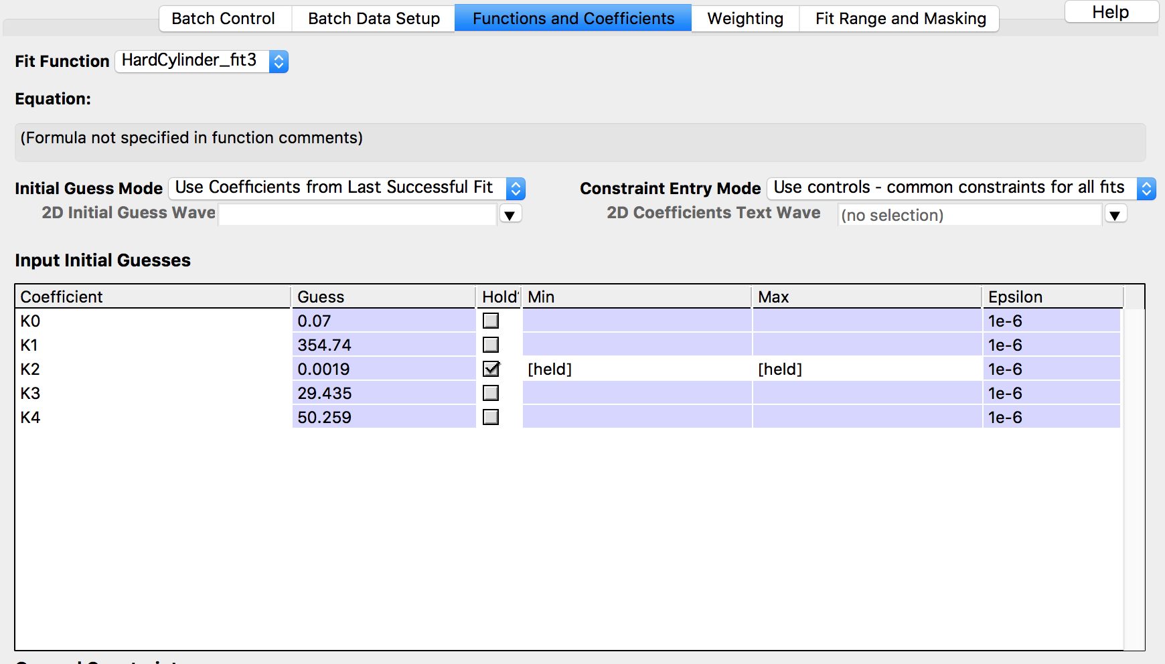Click the Max column header
This screenshot has height=664, width=1165.
pyautogui.click(x=867, y=297)
